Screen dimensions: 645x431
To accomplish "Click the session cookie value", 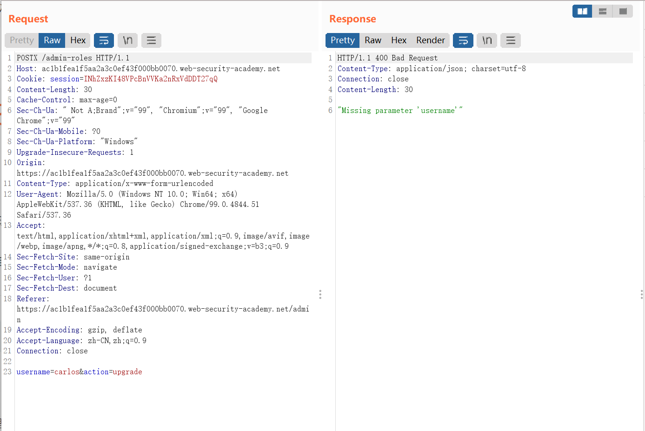I will click(x=151, y=79).
